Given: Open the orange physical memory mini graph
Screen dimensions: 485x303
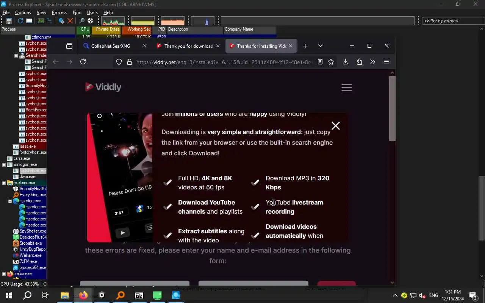Looking at the screenshot, I should pos(173,21).
